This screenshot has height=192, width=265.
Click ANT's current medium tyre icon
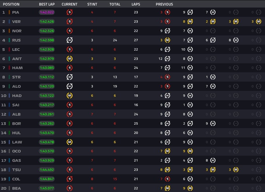[70, 59]
